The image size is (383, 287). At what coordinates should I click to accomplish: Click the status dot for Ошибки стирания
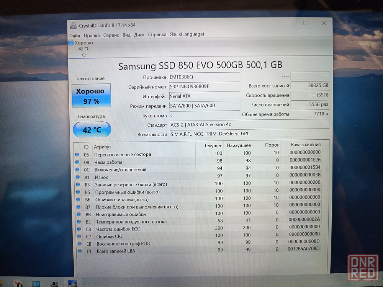click(78, 199)
